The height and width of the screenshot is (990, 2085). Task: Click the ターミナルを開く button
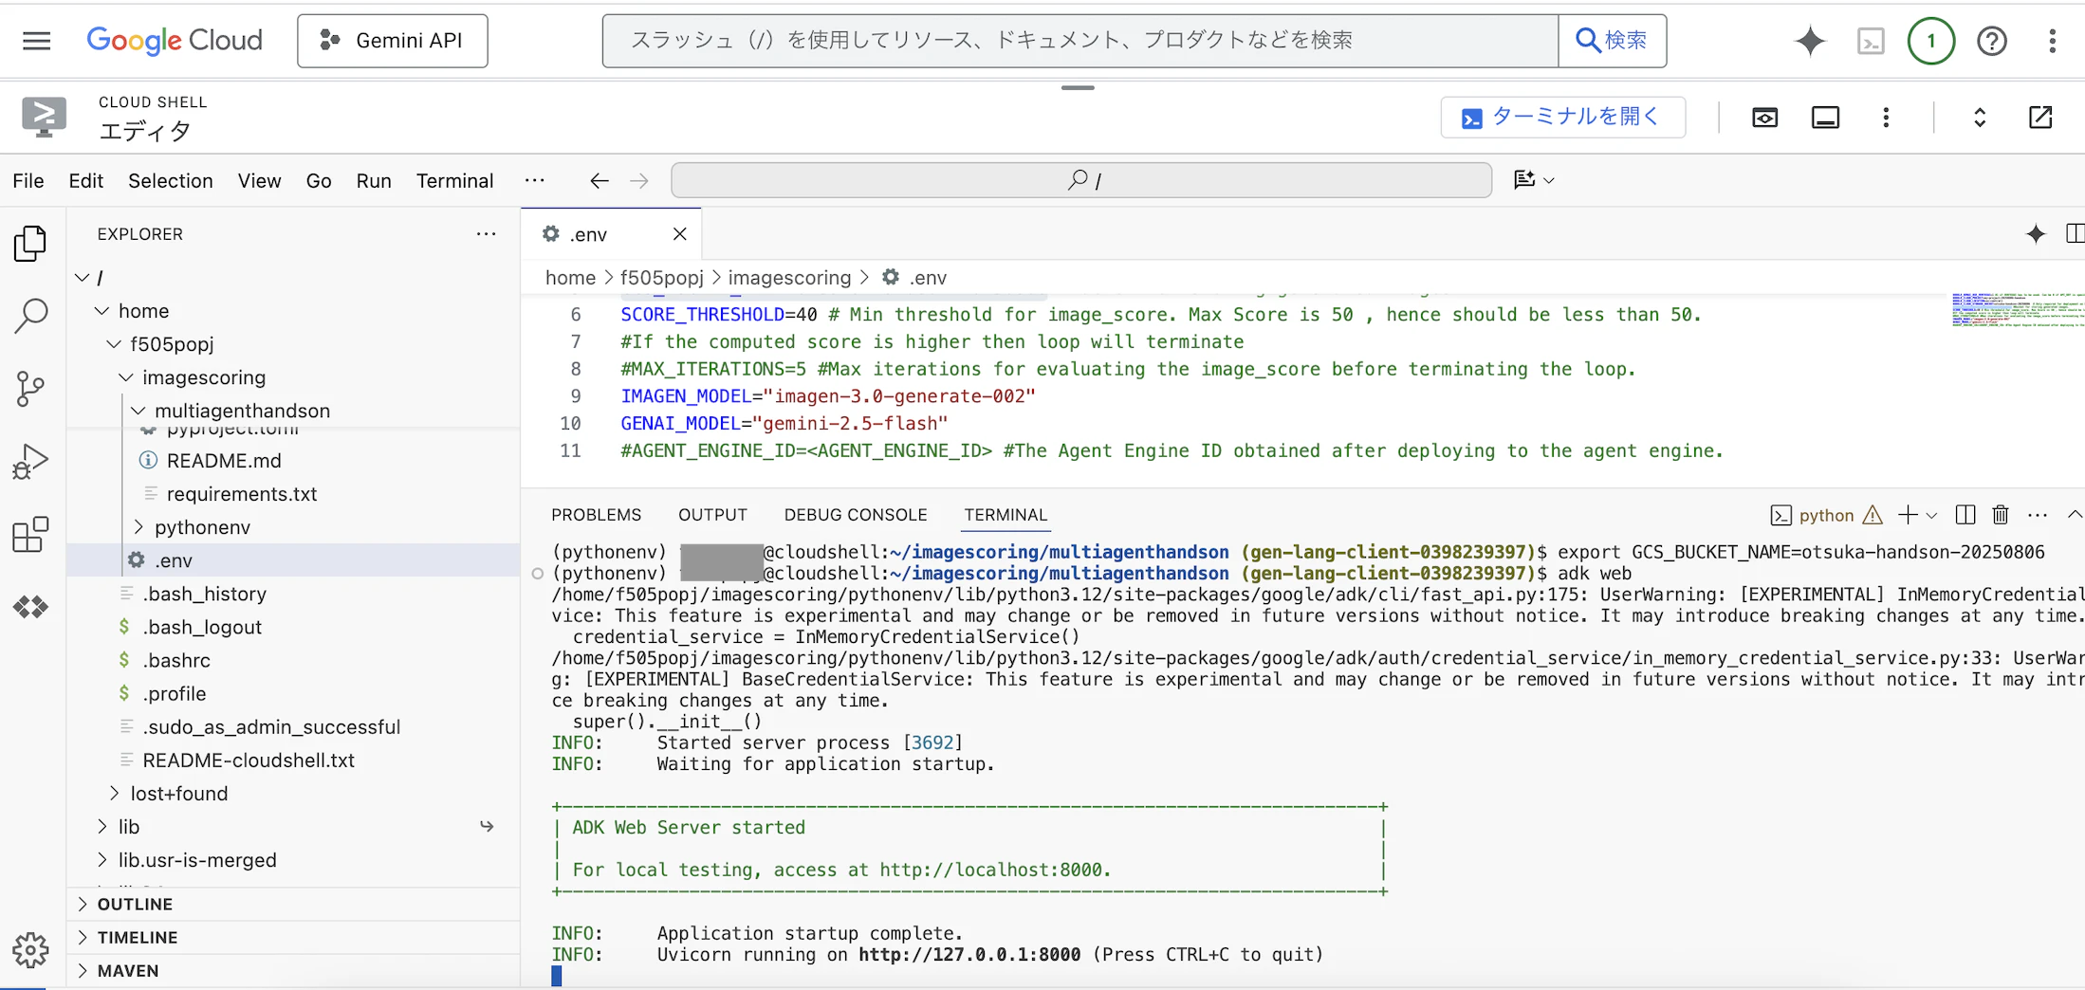pyautogui.click(x=1562, y=118)
